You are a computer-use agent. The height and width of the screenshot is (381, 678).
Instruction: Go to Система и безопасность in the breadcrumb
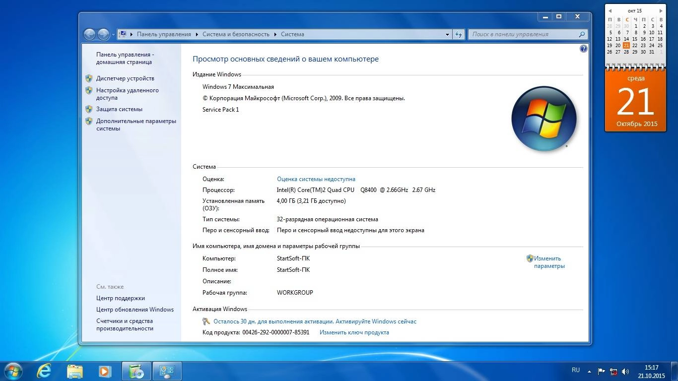click(236, 34)
